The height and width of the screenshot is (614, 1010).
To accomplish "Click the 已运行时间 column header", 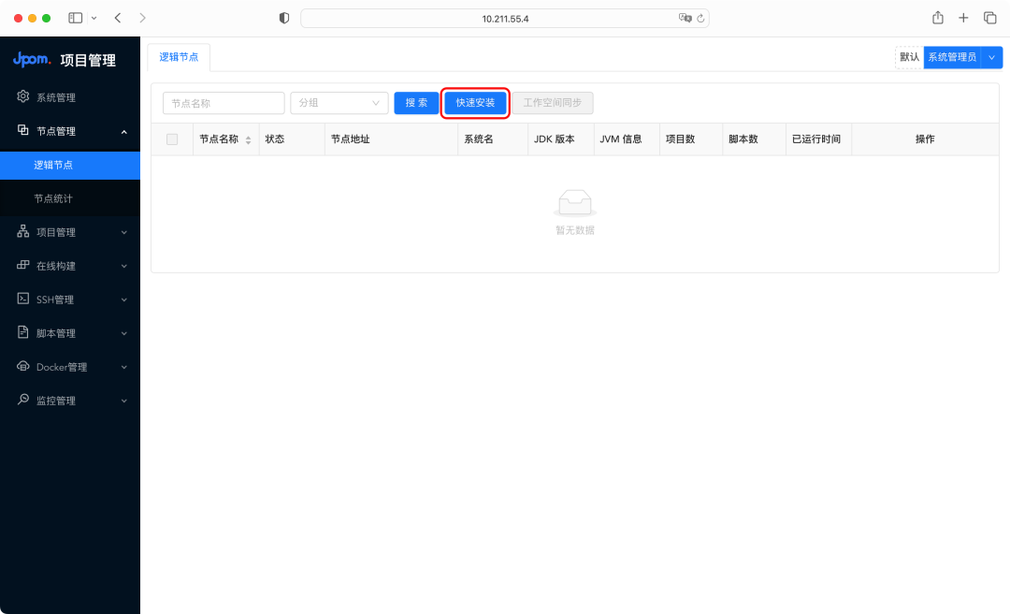I will [816, 139].
